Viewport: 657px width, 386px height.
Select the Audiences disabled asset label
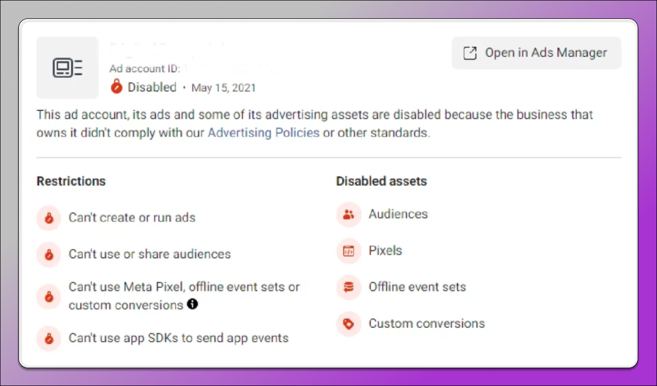click(x=398, y=214)
